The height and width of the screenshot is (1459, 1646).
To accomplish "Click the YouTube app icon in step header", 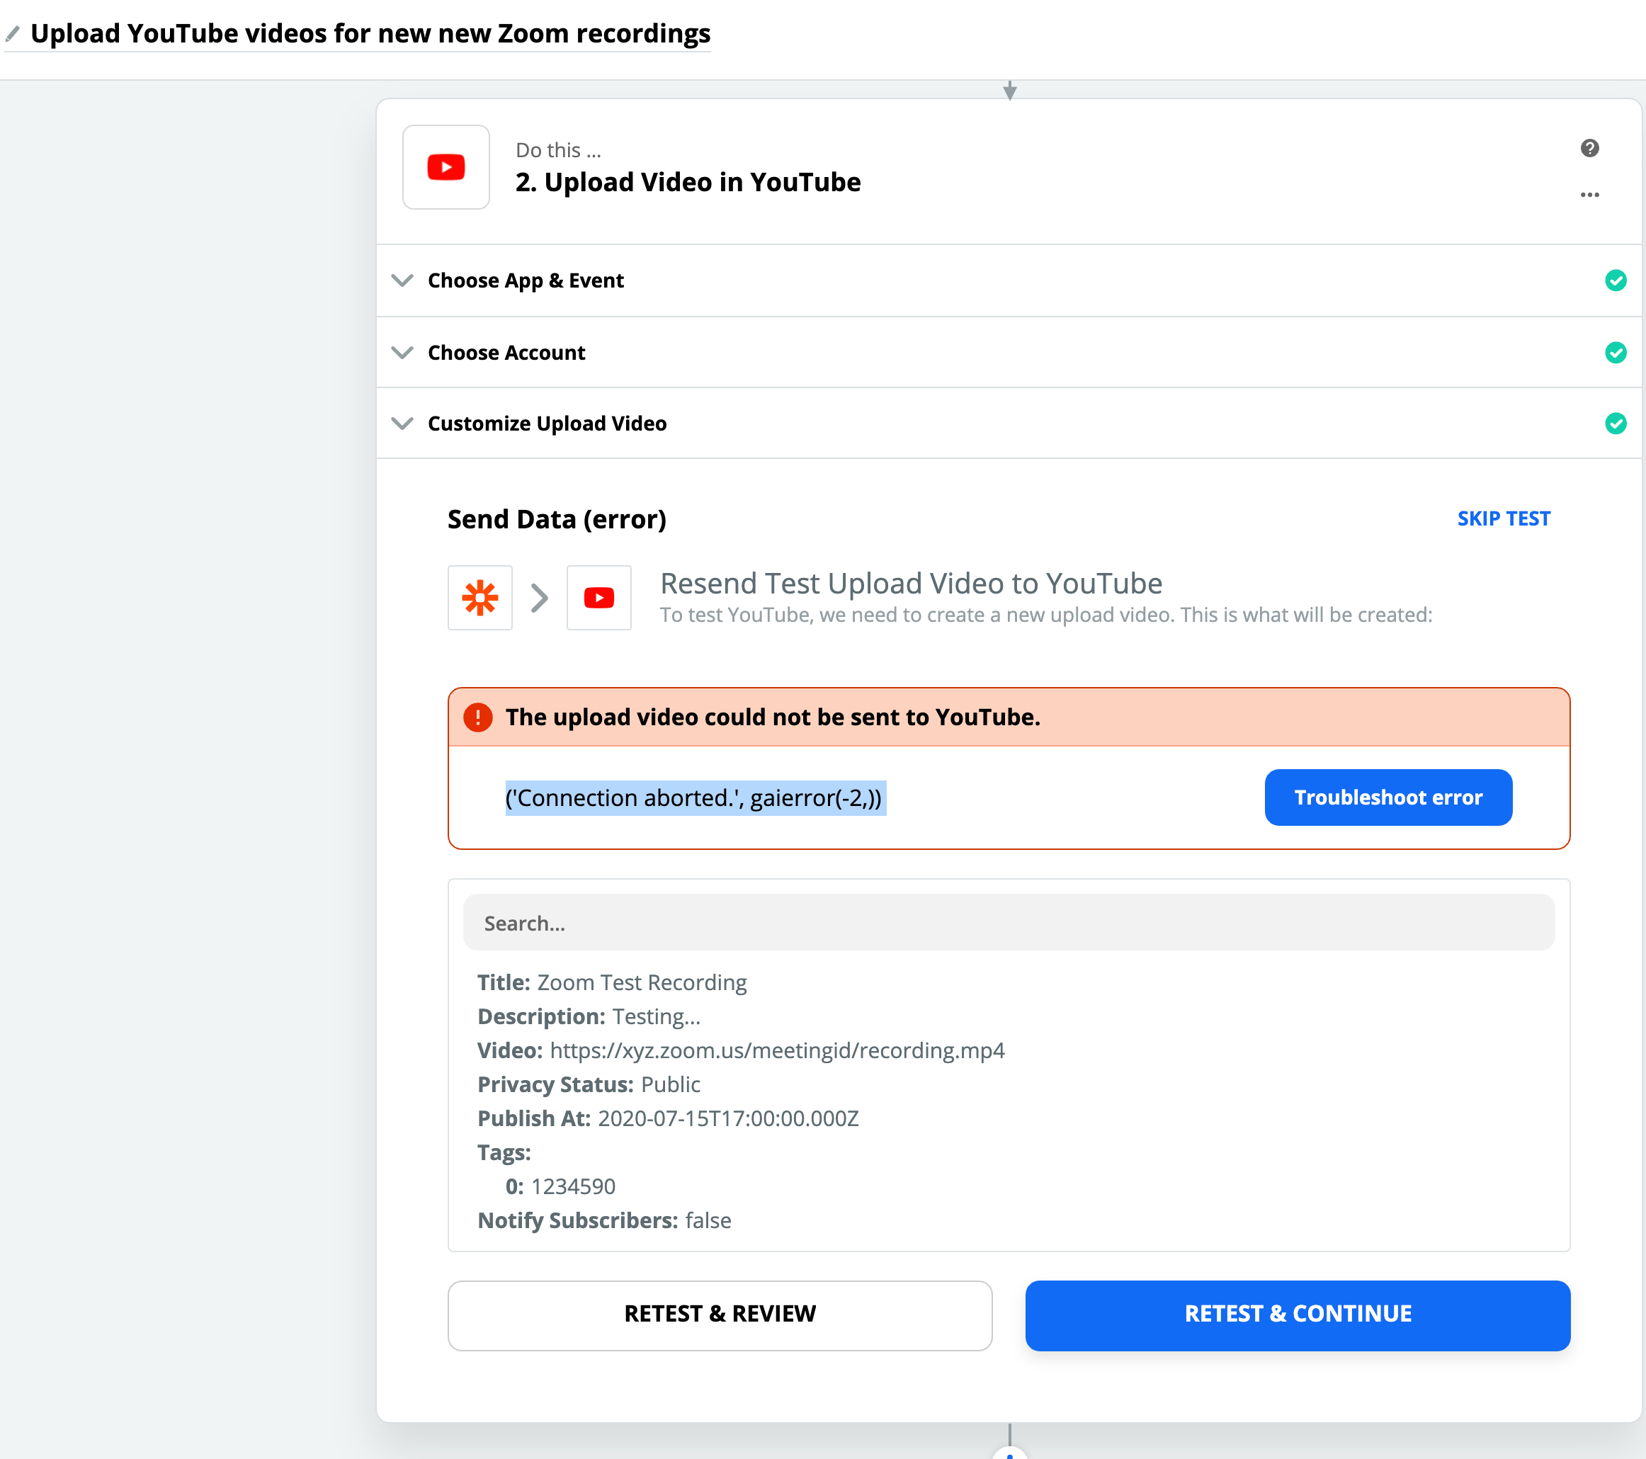I will tap(446, 166).
